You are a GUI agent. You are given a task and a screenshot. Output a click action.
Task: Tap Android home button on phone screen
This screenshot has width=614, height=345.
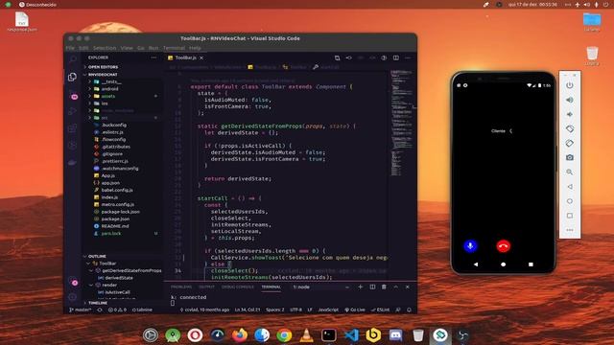pyautogui.click(x=503, y=264)
